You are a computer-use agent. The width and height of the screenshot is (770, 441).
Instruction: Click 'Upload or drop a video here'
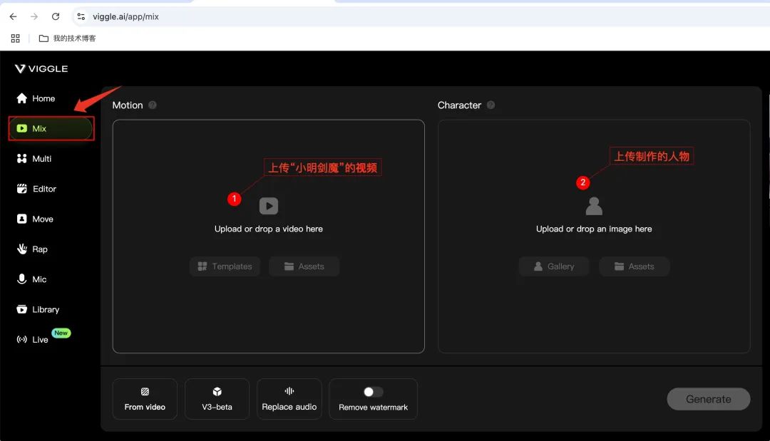(x=269, y=229)
